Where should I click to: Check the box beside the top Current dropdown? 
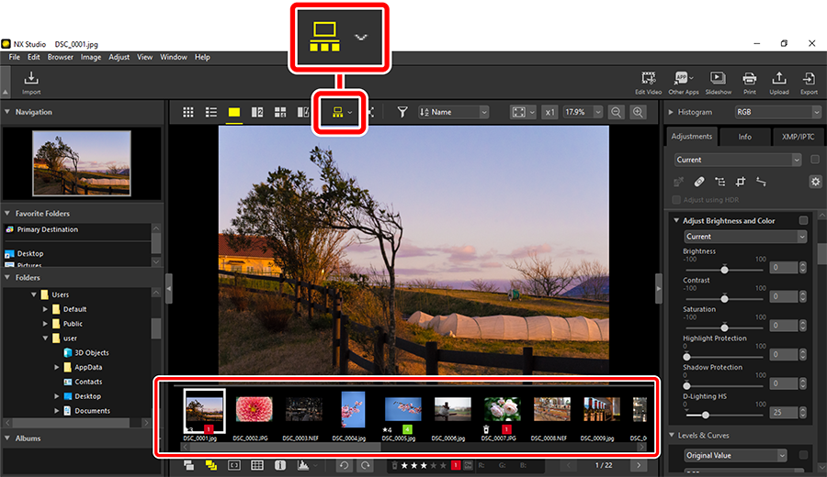tap(815, 160)
